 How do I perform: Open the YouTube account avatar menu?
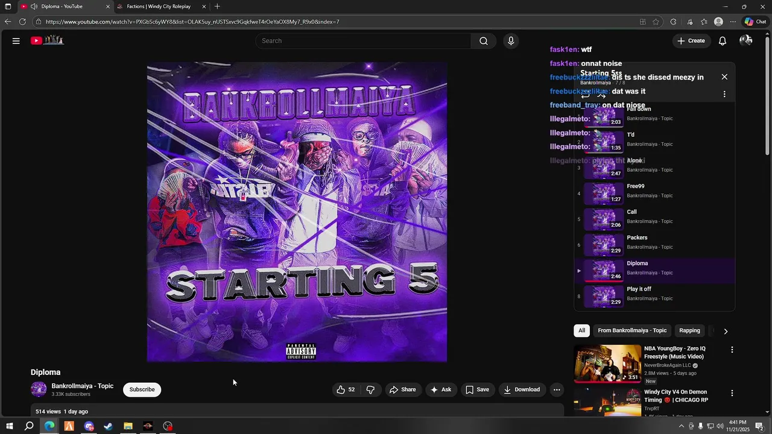[746, 40]
